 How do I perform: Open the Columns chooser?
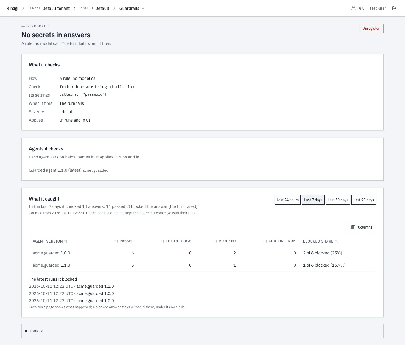click(362, 227)
